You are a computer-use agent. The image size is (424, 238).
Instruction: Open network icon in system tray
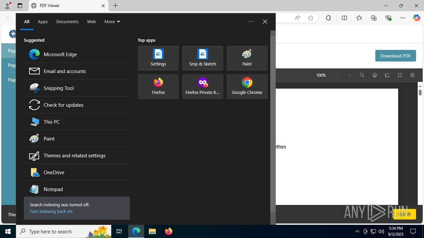pos(373,231)
